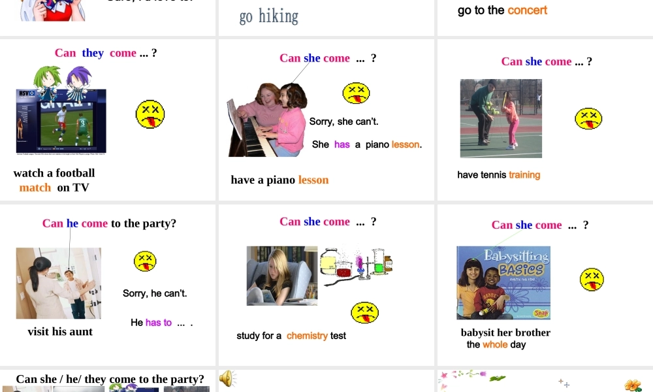653x392 pixels.
Task: Select the tennis court training photo
Action: [501, 118]
